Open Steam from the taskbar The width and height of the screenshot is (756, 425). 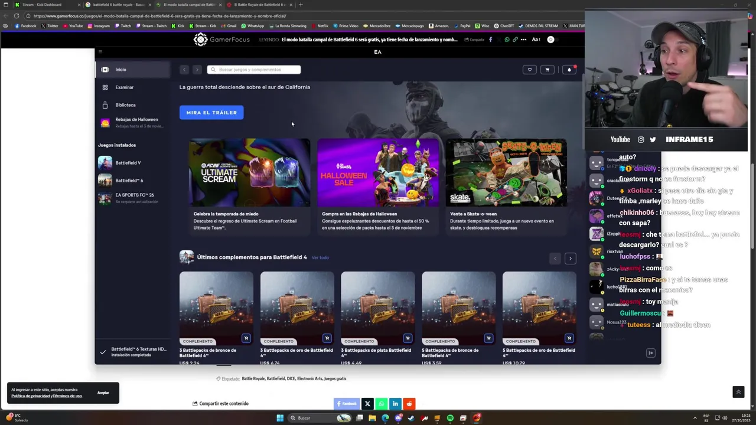pyautogui.click(x=411, y=418)
